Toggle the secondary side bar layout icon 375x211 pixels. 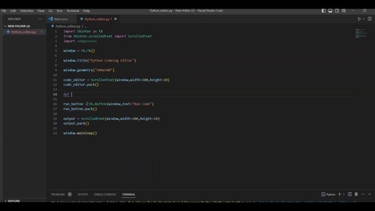point(337,11)
